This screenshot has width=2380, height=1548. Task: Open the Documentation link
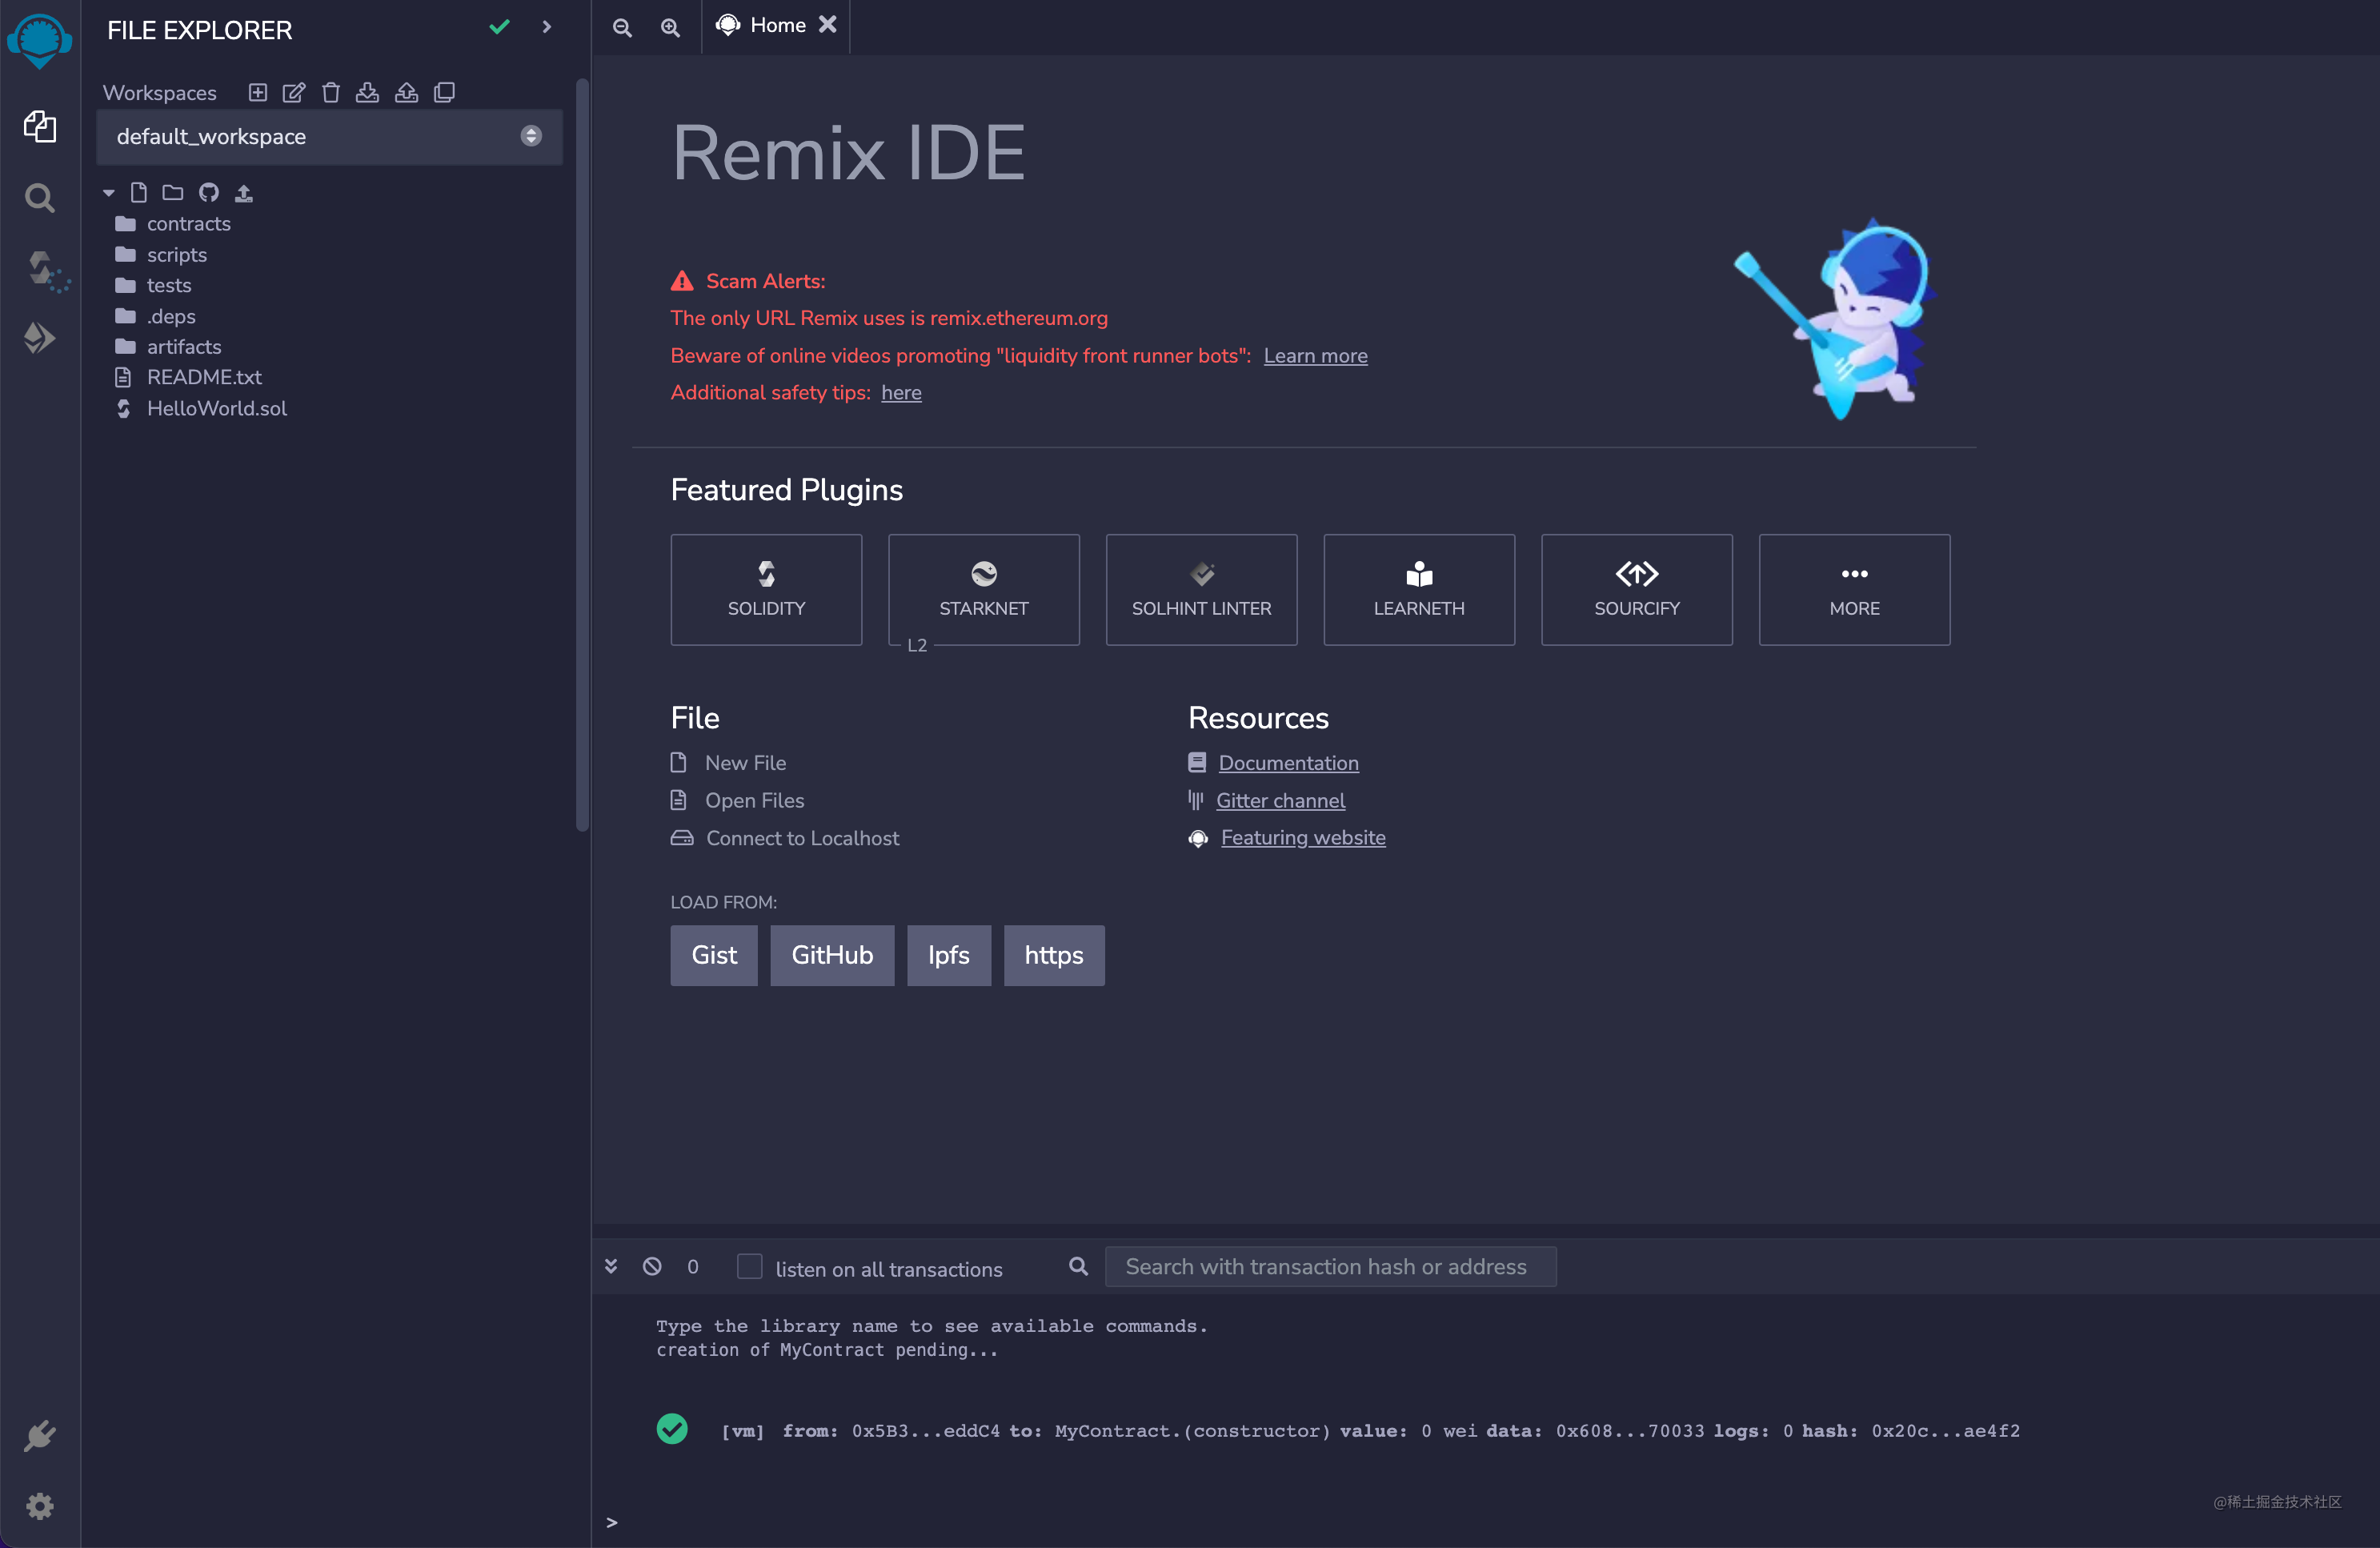click(1287, 762)
